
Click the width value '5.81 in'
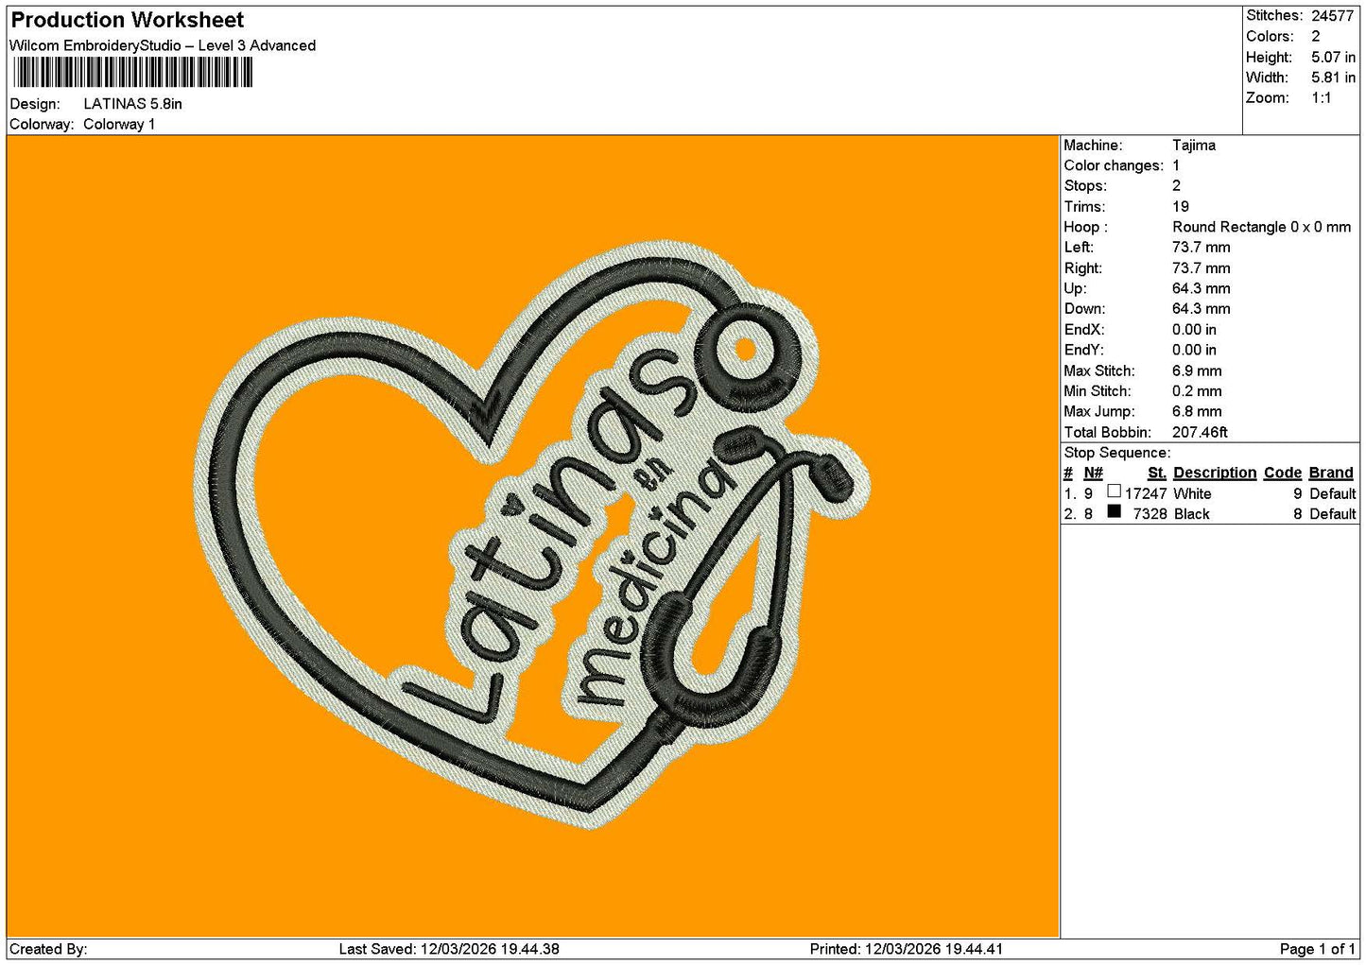point(1333,78)
